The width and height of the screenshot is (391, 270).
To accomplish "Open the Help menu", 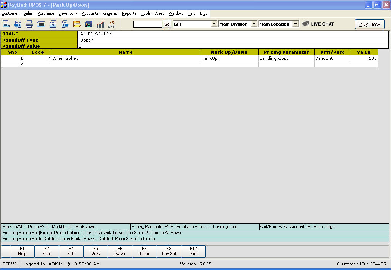I will click(192, 13).
